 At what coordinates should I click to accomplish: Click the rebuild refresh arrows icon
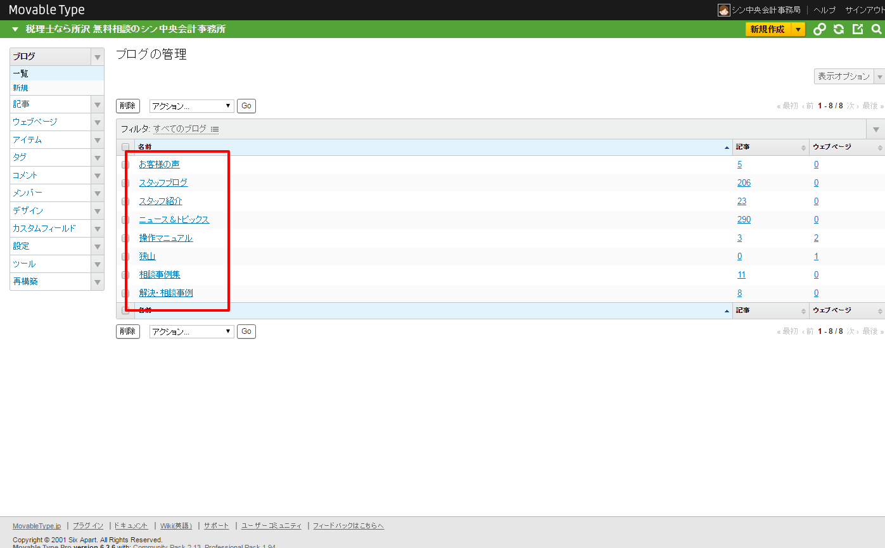[839, 29]
